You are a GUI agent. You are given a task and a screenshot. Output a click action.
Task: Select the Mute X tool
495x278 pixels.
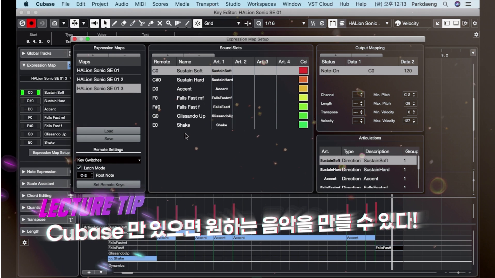(x=160, y=23)
